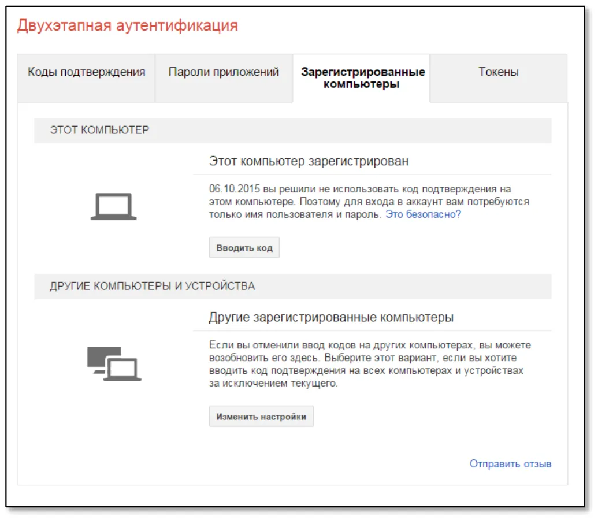Click the ДРУГИЕ КОМПЬЮТЕРЫ И УСТРОЙСТВА header
Screen dimensions: 598x520
(292, 286)
